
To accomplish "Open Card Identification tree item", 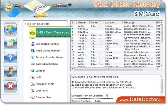I will [x=46, y=64].
